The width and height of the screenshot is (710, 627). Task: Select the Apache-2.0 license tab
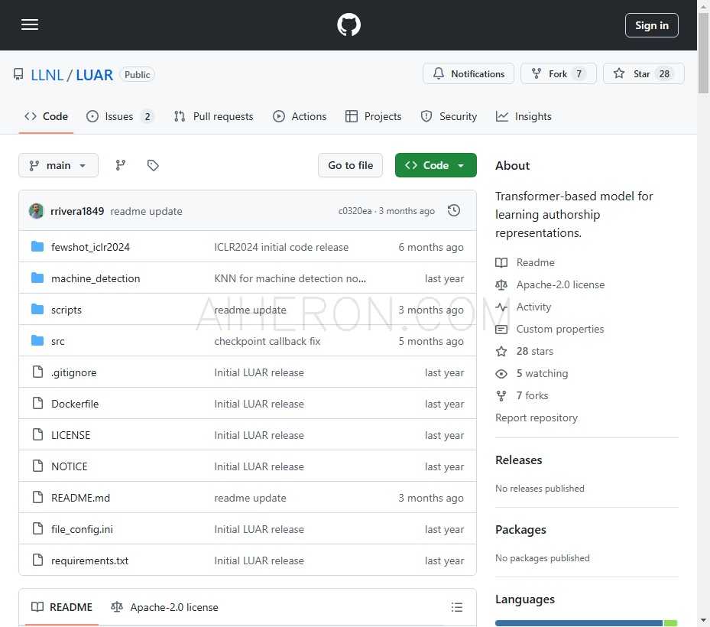click(165, 607)
